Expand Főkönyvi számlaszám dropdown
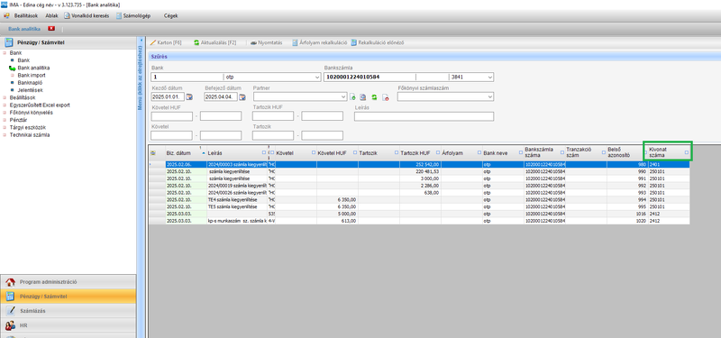 click(x=490, y=97)
